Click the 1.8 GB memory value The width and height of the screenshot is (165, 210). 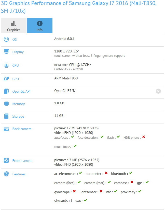(x=59, y=103)
